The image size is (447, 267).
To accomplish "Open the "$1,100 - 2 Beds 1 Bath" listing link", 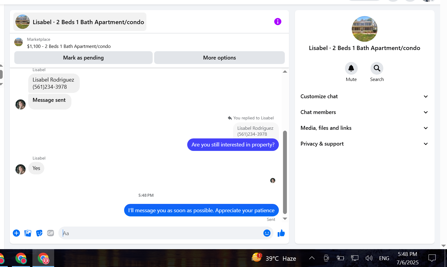I will [x=69, y=46].
